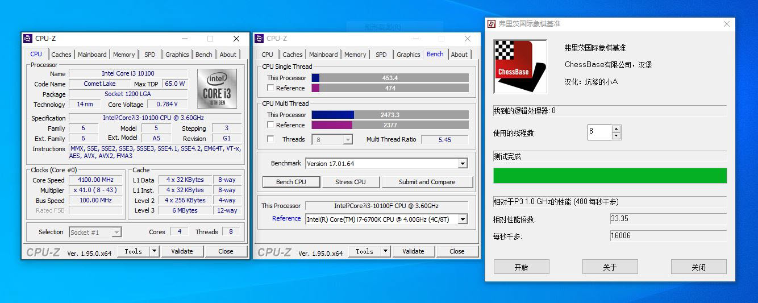Switch to Bench tab in left CPU-Z window
The height and width of the screenshot is (303, 758).
(204, 55)
